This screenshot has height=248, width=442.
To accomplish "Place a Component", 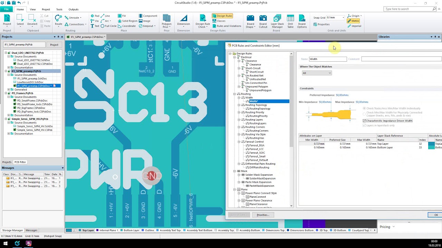I will [148, 16].
